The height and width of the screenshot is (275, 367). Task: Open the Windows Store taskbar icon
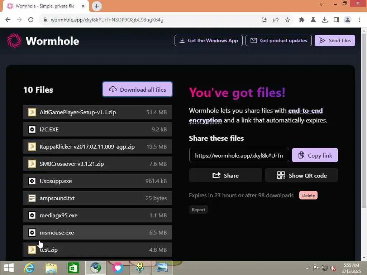tap(73, 268)
